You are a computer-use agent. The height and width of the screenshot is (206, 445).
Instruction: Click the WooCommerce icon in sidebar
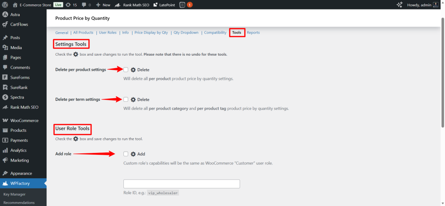5,120
